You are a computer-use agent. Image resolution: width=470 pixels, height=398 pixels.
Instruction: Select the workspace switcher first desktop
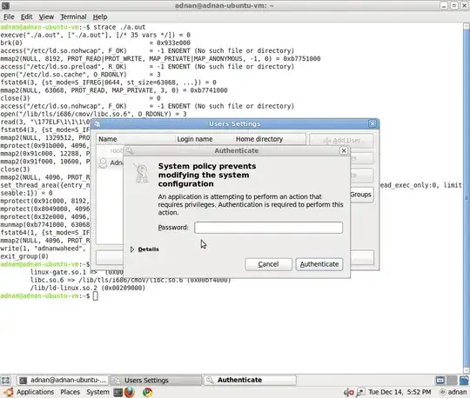click(x=440, y=381)
